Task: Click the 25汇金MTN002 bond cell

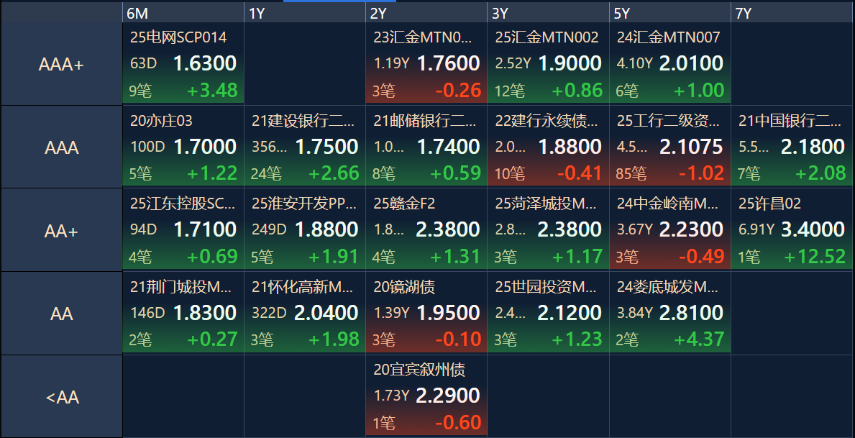Action: [x=548, y=64]
